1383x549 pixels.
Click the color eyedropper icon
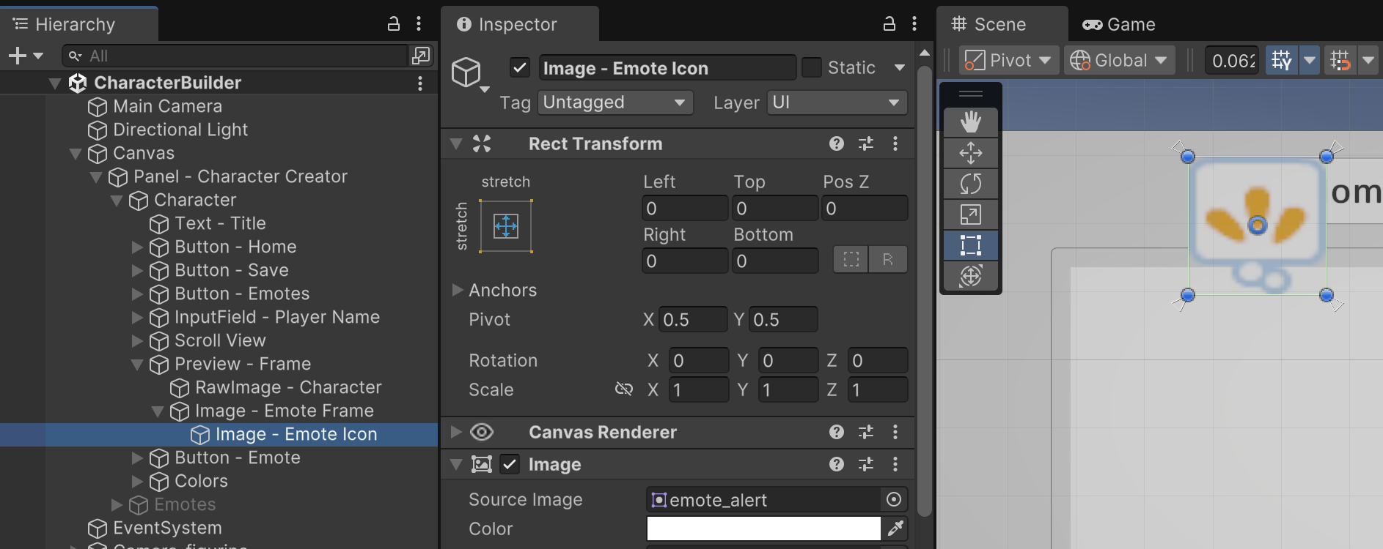pyautogui.click(x=895, y=529)
